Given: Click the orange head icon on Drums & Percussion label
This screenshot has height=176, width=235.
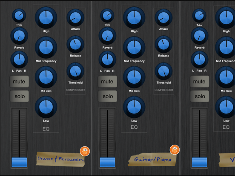Looking at the screenshot, I should 85,151.
